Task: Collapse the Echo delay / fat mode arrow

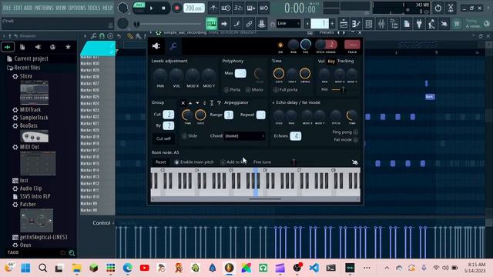Action: pyautogui.click(x=273, y=102)
